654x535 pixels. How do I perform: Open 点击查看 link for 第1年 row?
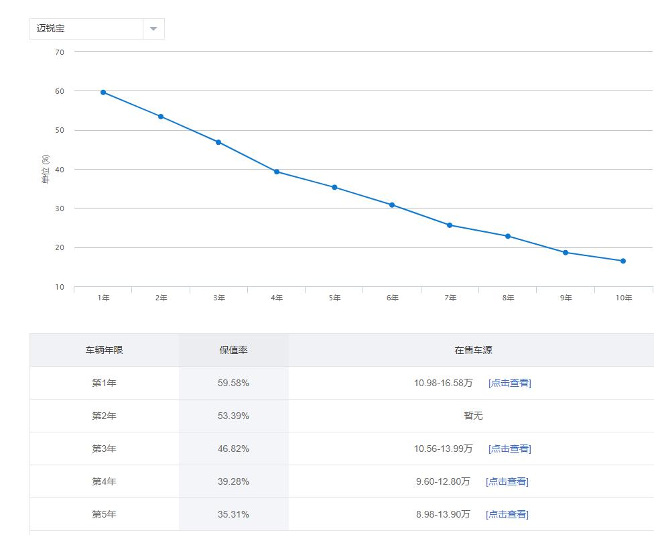pyautogui.click(x=509, y=383)
